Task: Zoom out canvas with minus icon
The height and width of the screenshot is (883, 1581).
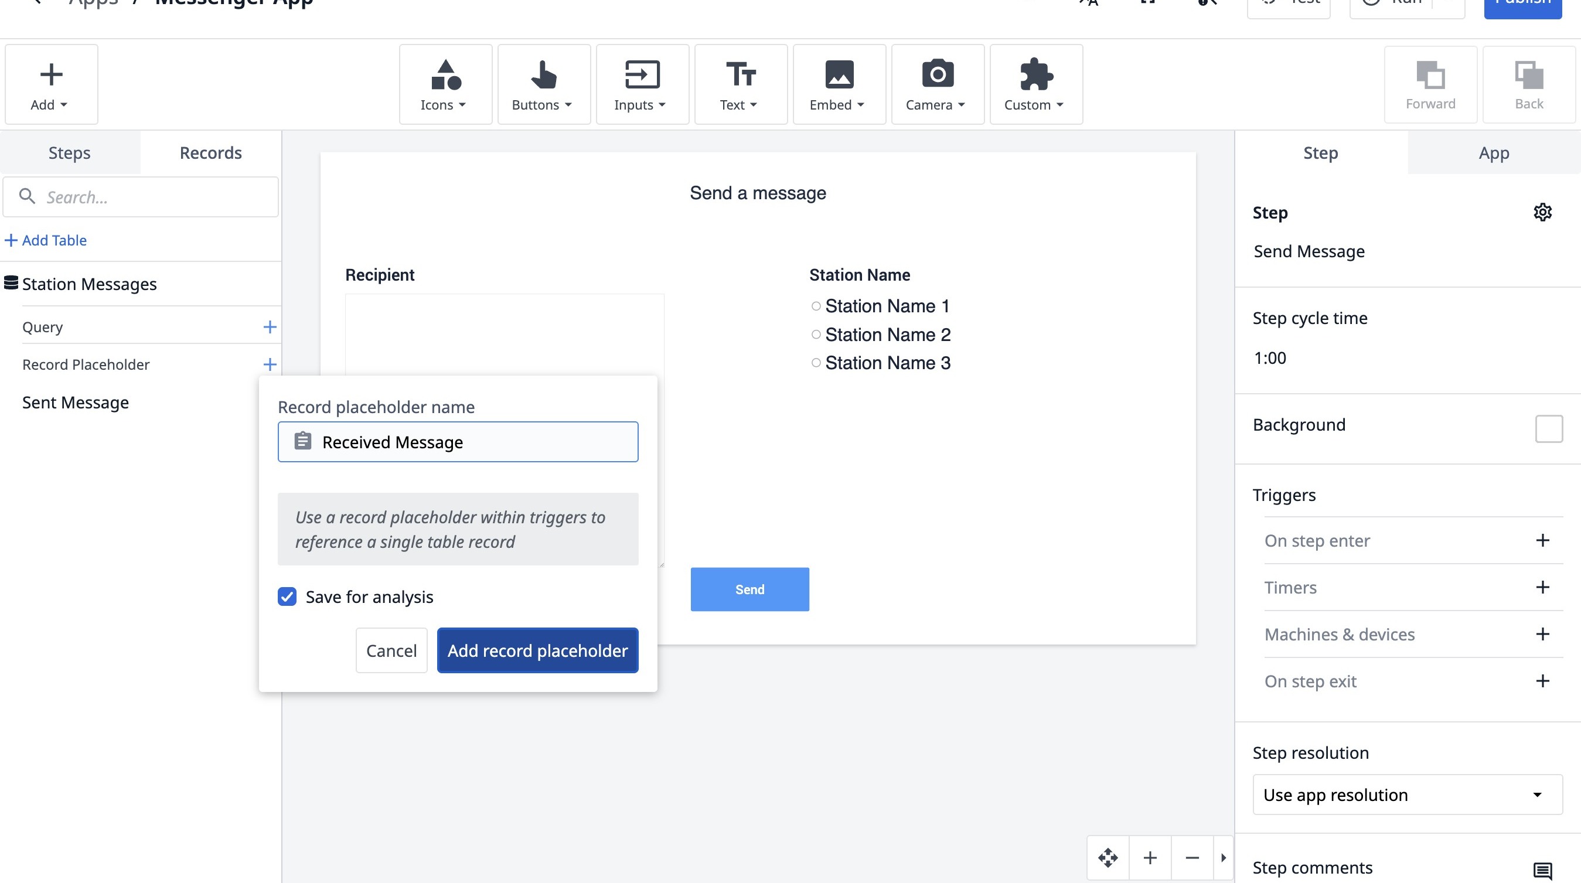Action: click(1192, 857)
